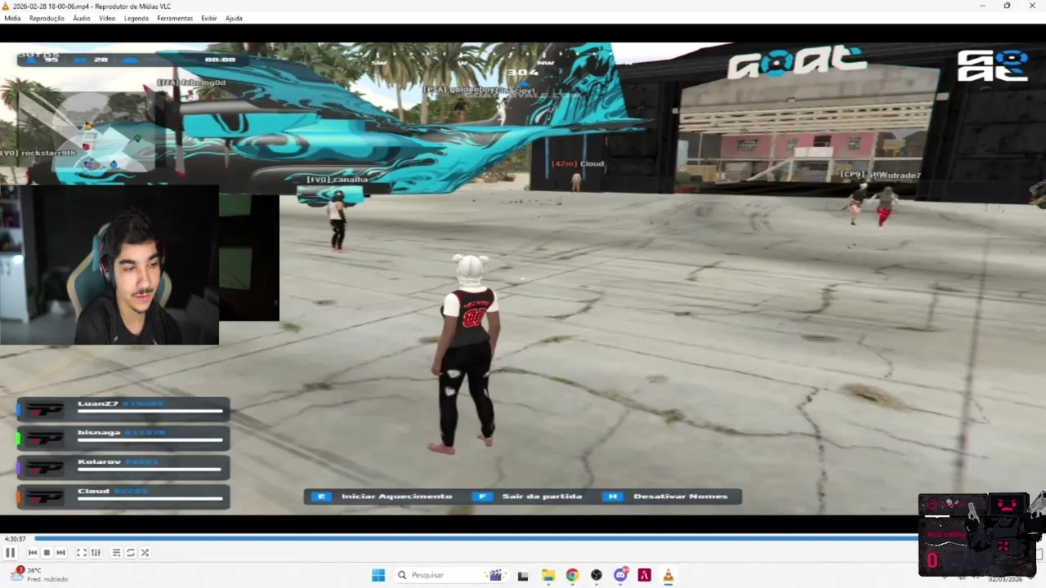Open the Windows Start menu
The height and width of the screenshot is (588, 1046).
point(378,575)
